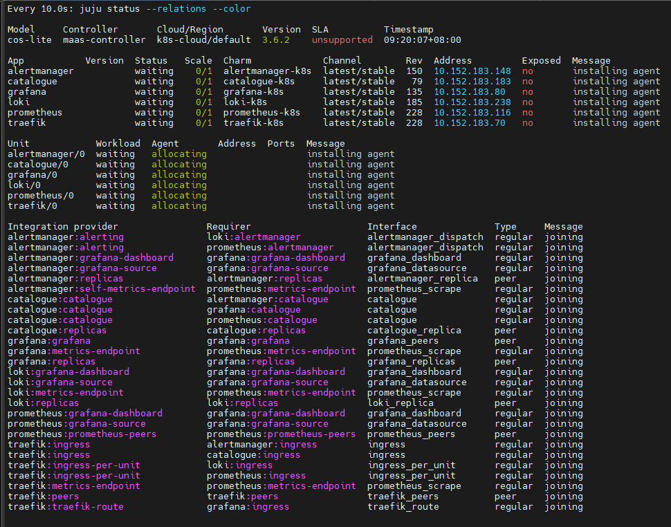Click interface 'loki_replica'

coord(400,403)
